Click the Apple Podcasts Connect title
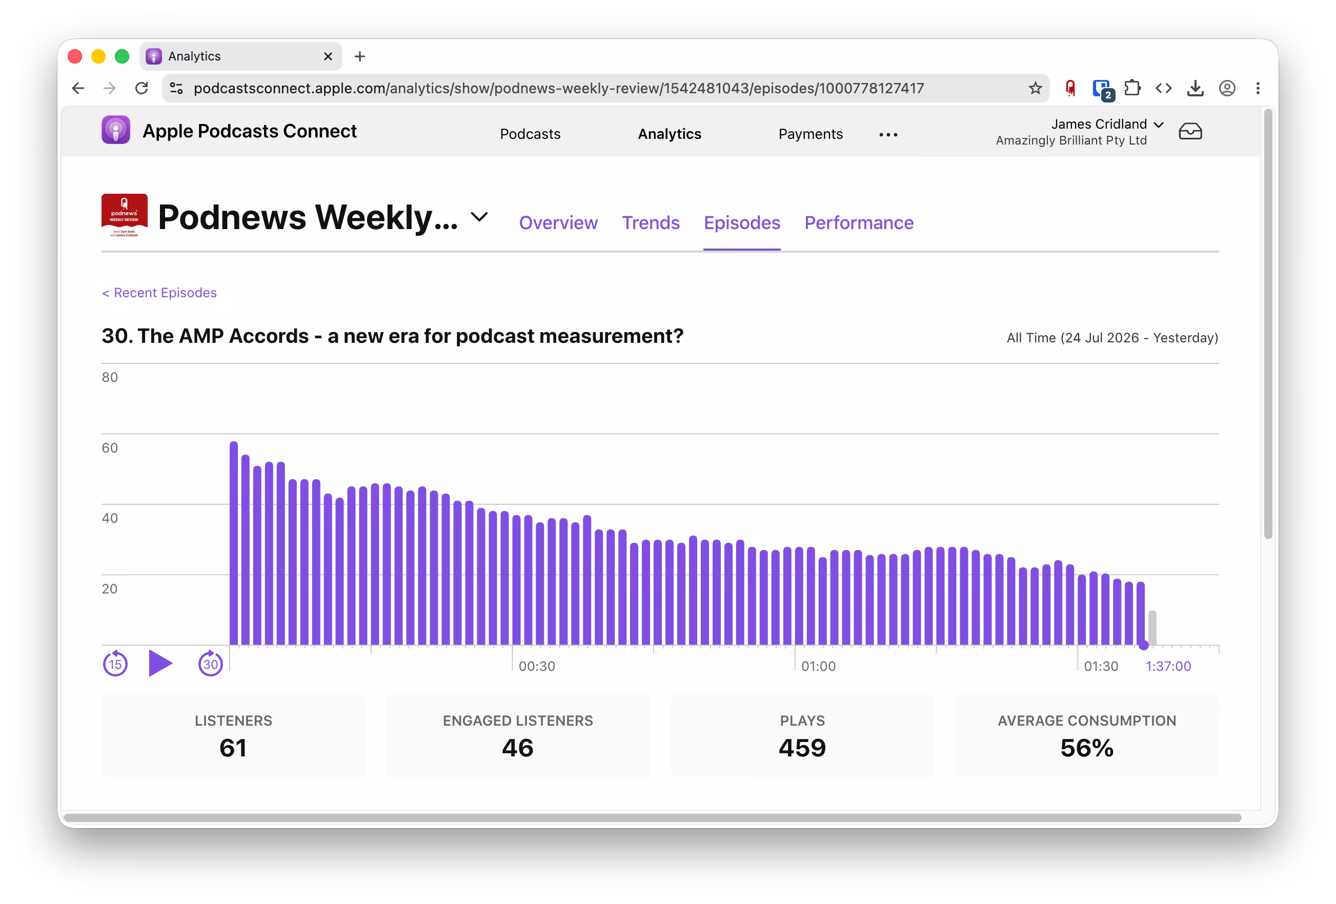Screen dimensions: 1336x904 [250, 131]
